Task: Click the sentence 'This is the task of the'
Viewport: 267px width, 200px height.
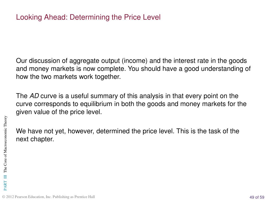Action: [x=208, y=131]
